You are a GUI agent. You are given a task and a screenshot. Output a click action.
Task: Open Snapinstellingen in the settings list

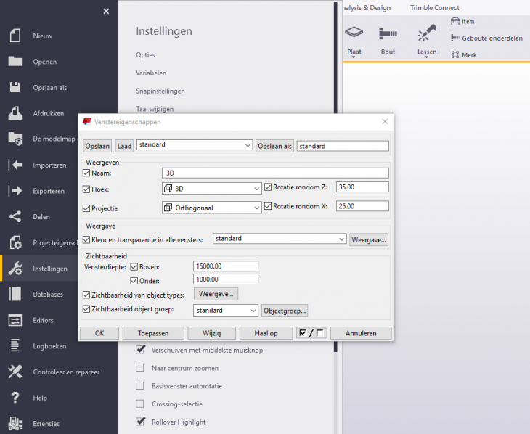160,91
